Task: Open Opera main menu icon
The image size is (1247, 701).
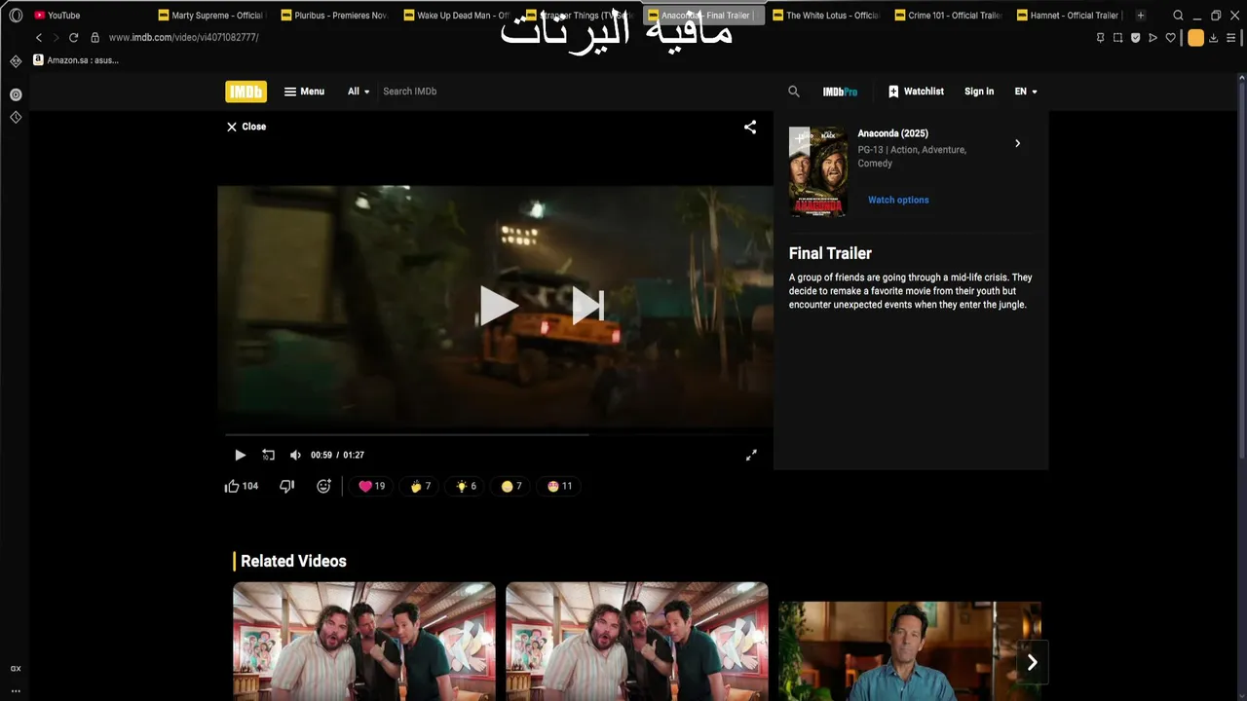Action: pyautogui.click(x=16, y=16)
